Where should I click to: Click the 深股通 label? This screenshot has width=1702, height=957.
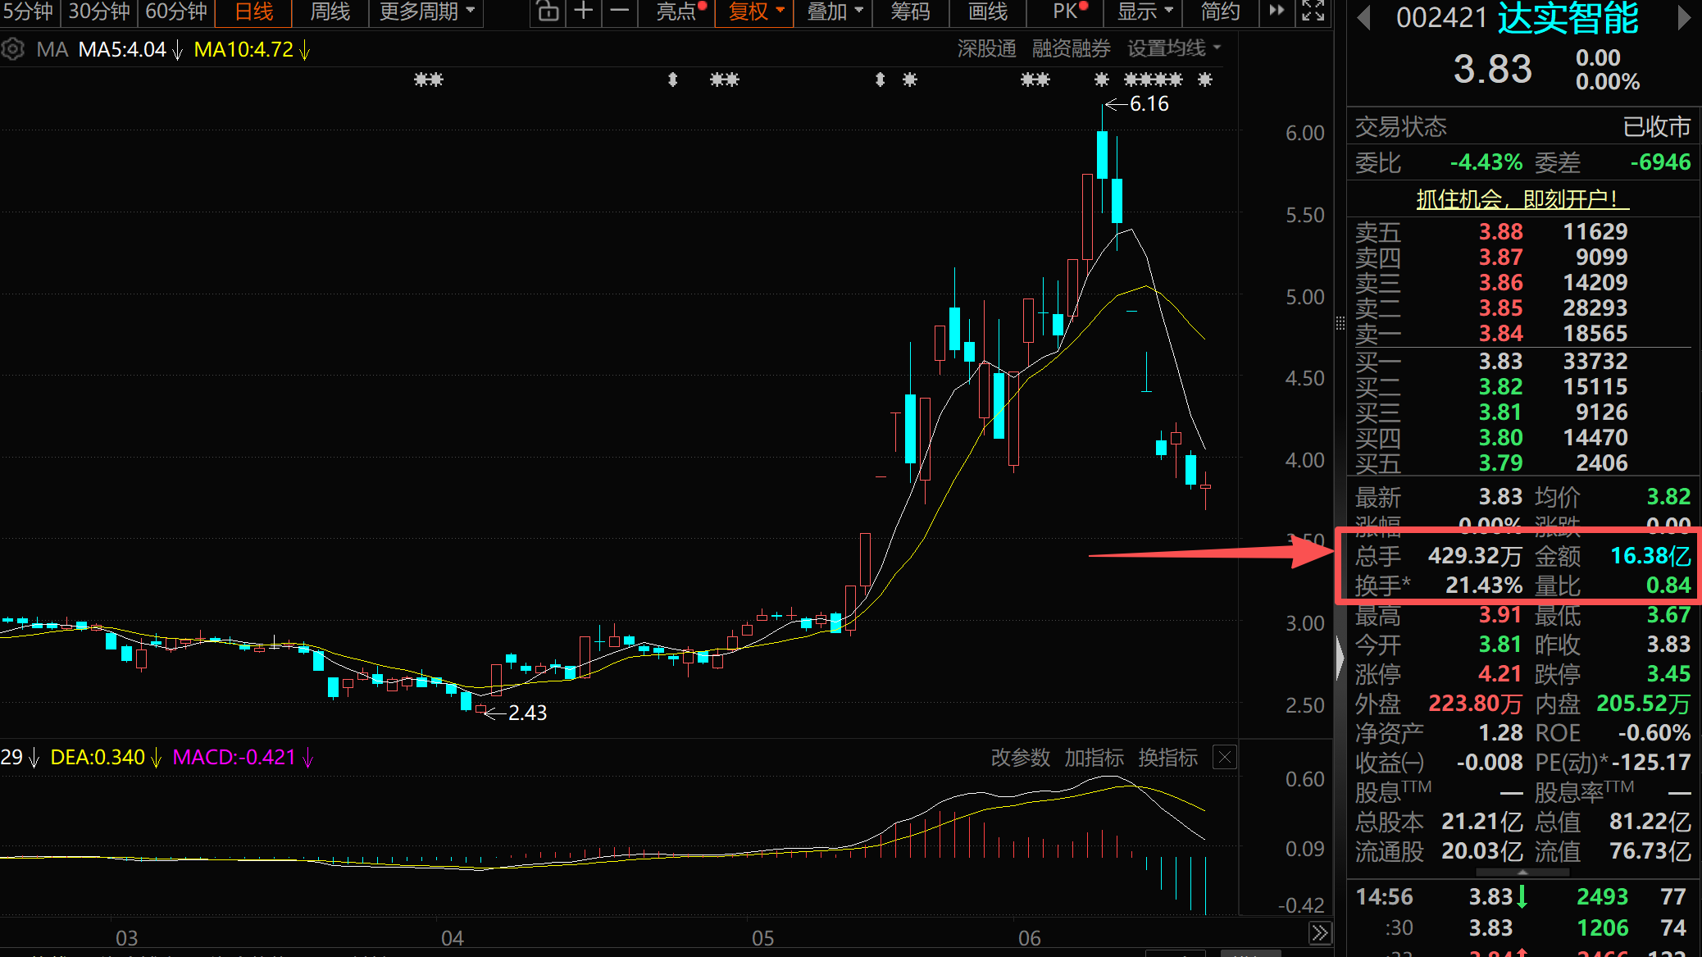click(x=987, y=49)
